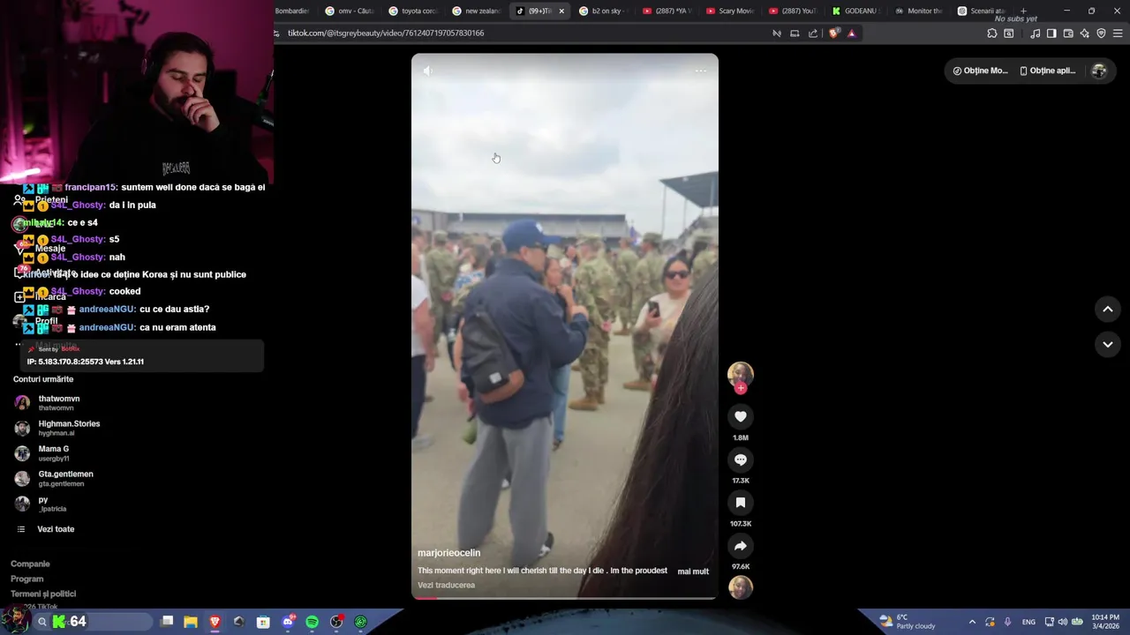Expand the Program footer section
Image resolution: width=1130 pixels, height=635 pixels.
[26, 579]
